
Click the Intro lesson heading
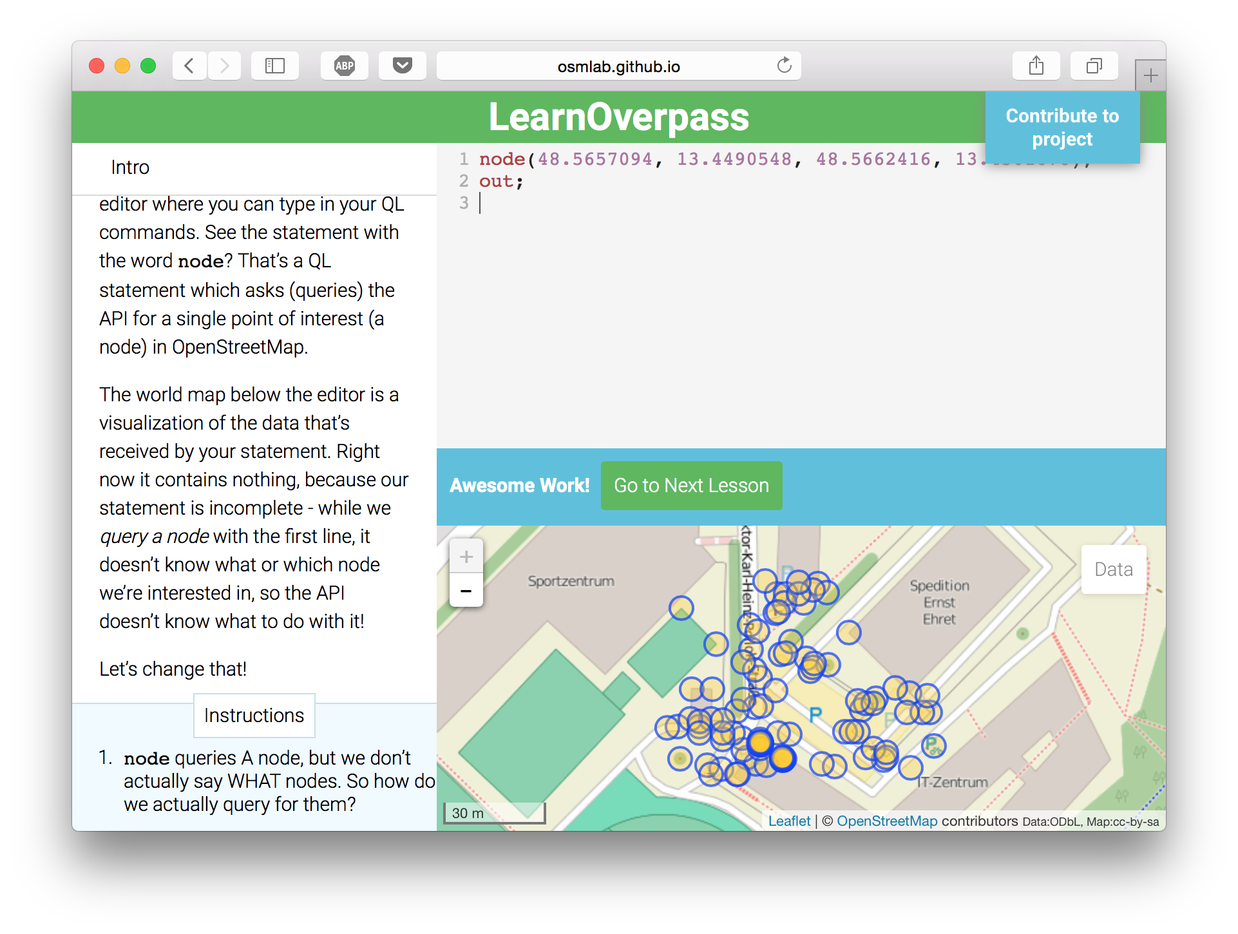pos(130,167)
